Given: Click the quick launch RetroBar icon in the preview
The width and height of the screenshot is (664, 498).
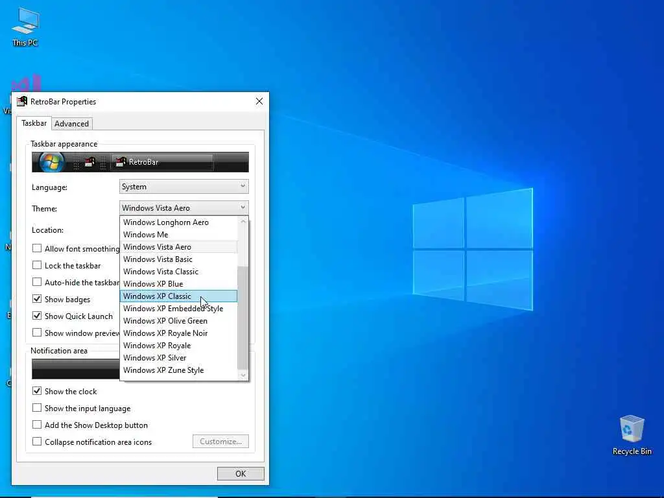Looking at the screenshot, I should (x=89, y=162).
